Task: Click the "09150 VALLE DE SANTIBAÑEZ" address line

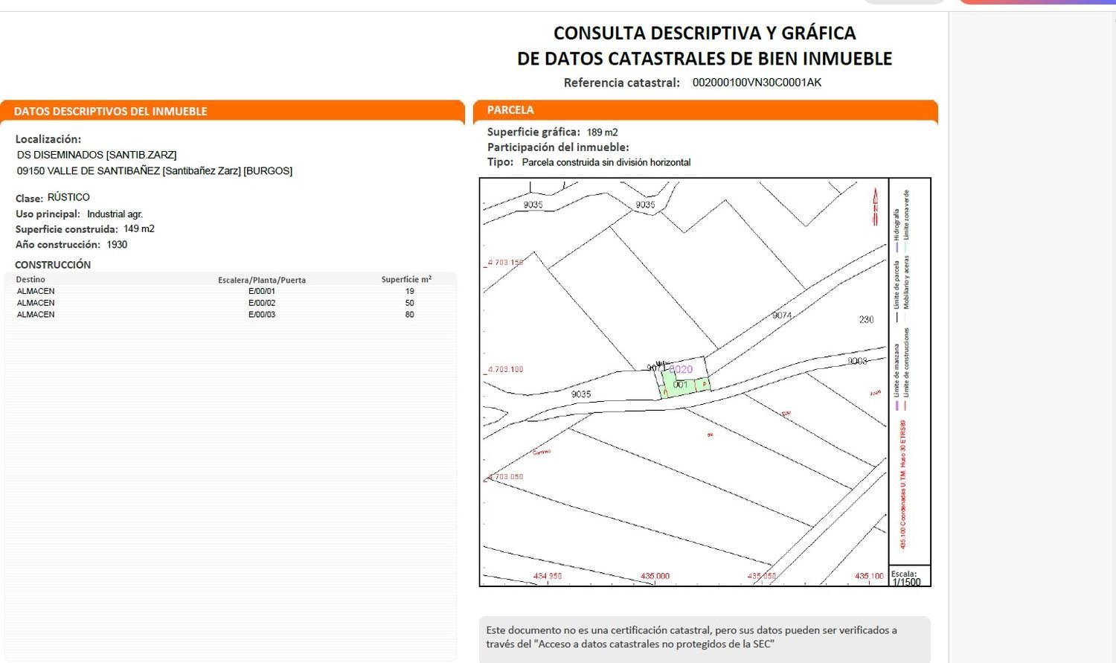Action: tap(155, 171)
